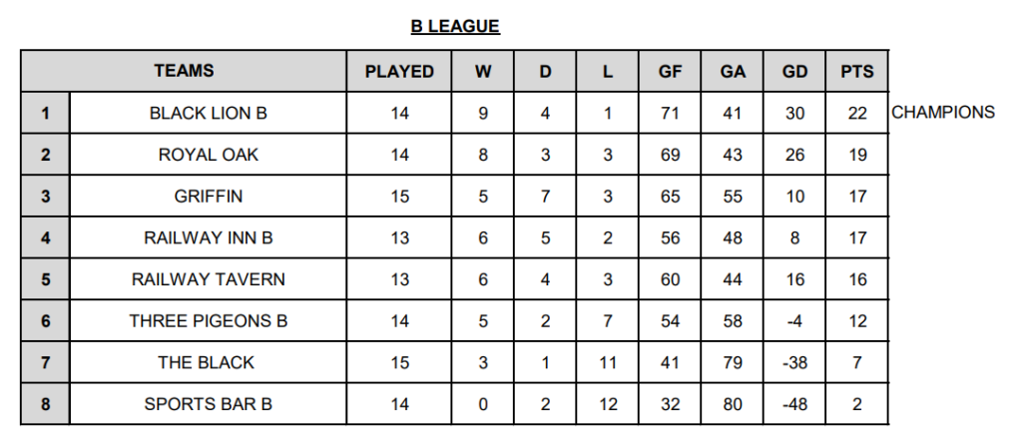
Task: Select Black Lion B points value 22
Action: pyautogui.click(x=857, y=114)
